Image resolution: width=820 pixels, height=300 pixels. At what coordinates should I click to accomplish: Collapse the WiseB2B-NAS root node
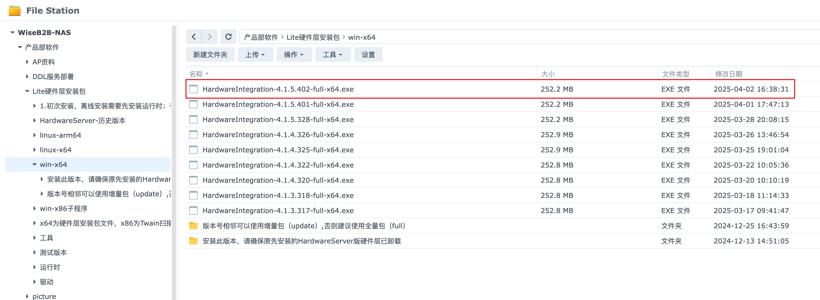[x=12, y=32]
